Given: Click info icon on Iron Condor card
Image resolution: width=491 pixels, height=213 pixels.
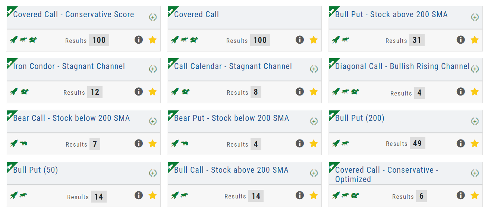Looking at the screenshot, I should [x=139, y=91].
